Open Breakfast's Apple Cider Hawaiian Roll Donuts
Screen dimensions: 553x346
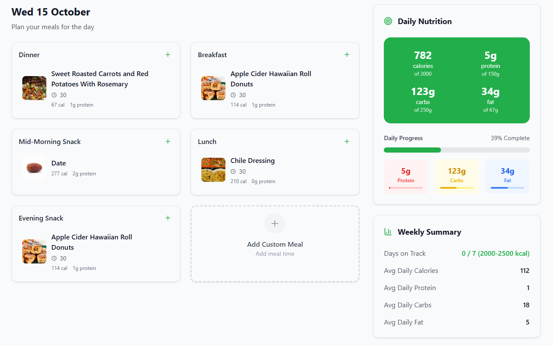coord(270,79)
